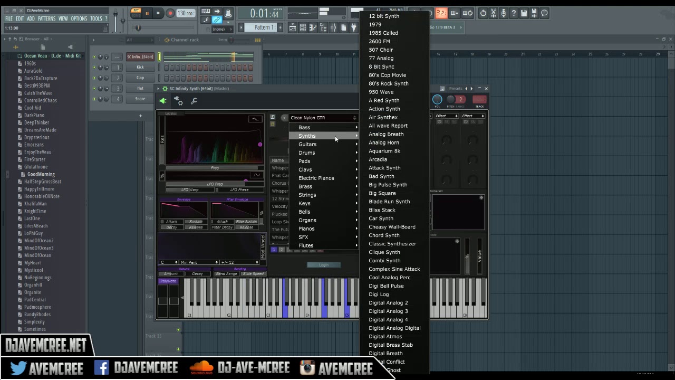
Task: Expand the Guitars preset submenu
Action: click(x=324, y=144)
